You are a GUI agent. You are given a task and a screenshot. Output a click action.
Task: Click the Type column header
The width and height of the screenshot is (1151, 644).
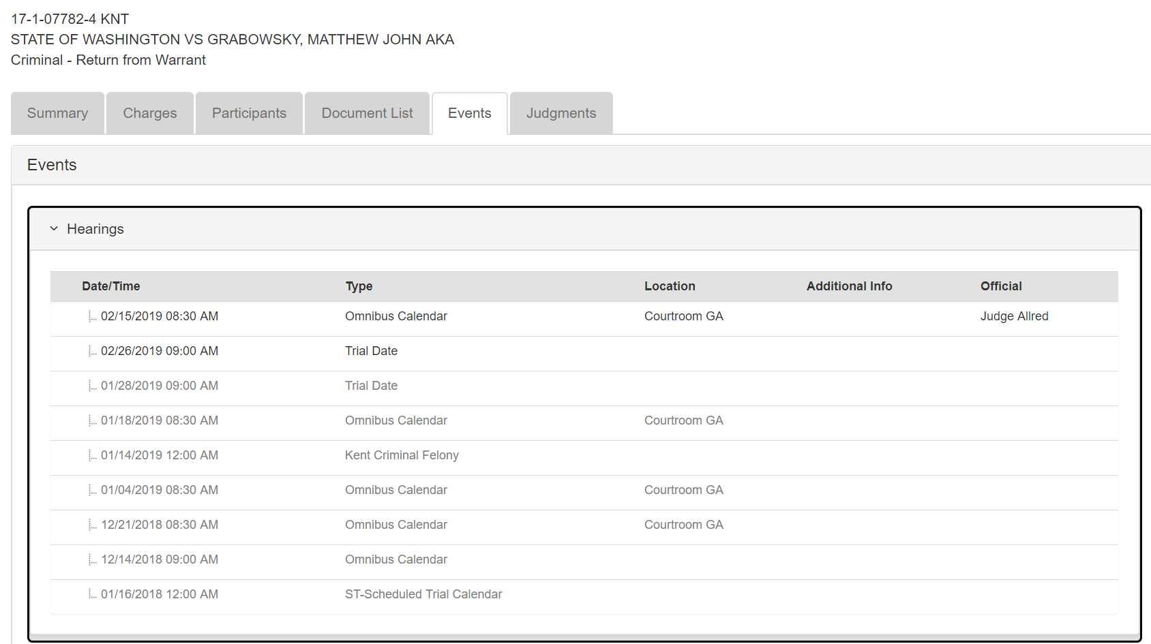pos(359,286)
